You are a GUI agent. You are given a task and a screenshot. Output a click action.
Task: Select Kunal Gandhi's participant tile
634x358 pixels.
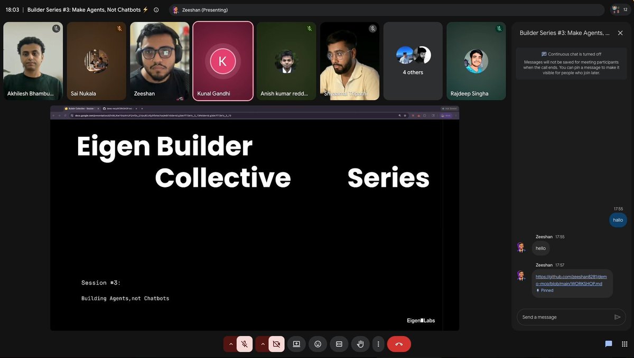222,61
